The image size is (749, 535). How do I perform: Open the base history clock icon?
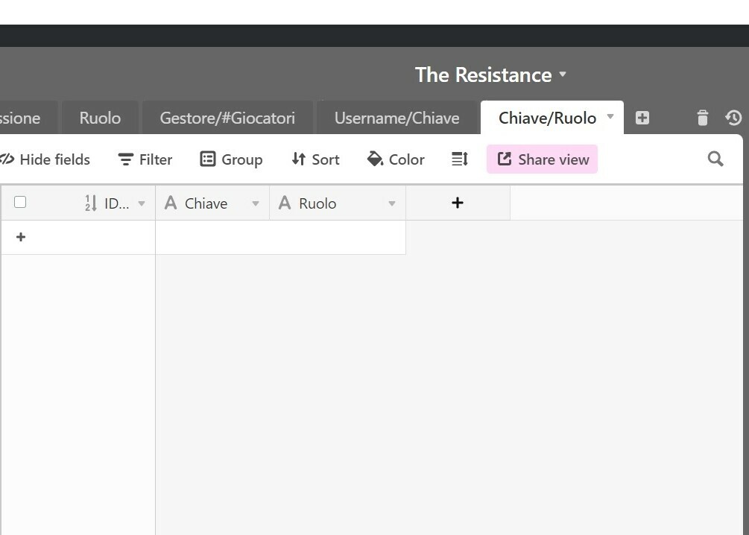pos(733,118)
